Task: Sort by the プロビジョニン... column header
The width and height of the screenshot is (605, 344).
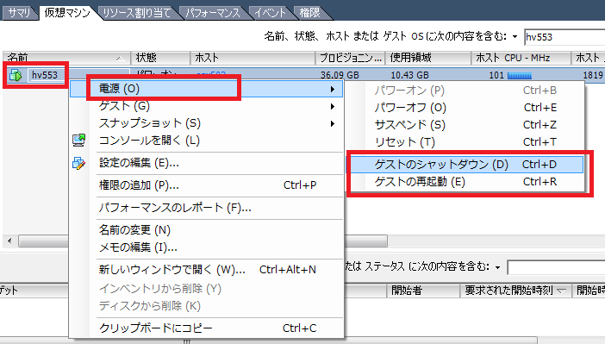Action: click(x=351, y=58)
